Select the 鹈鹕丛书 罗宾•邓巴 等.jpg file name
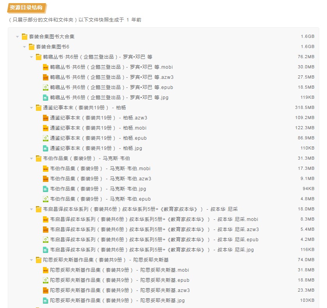Image resolution: width=327 pixels, height=308 pixels. 109,98
